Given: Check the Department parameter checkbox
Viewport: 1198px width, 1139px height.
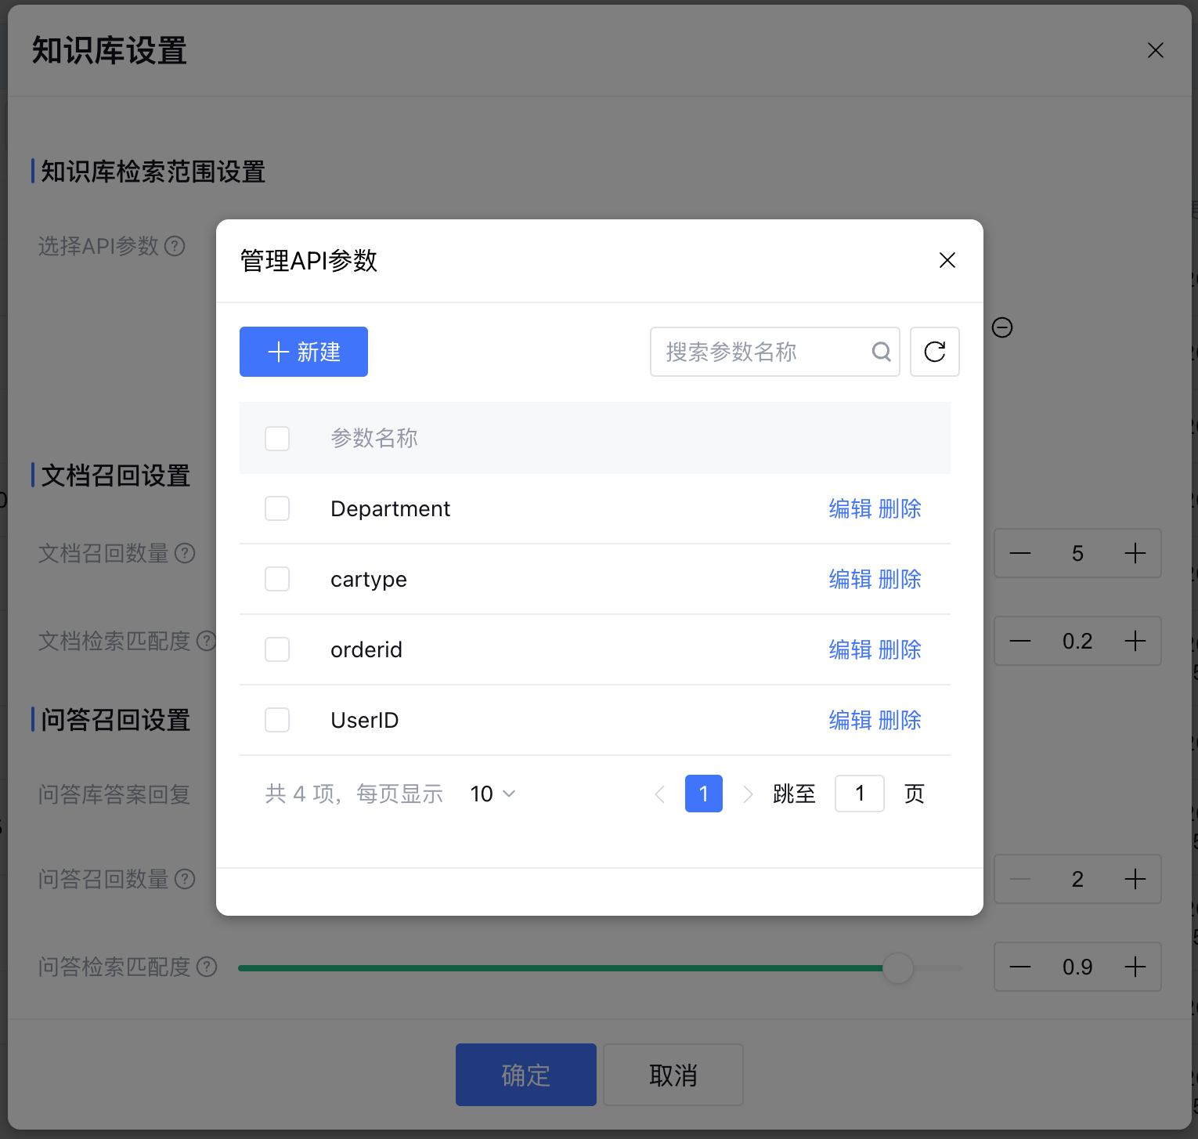Looking at the screenshot, I should [277, 508].
